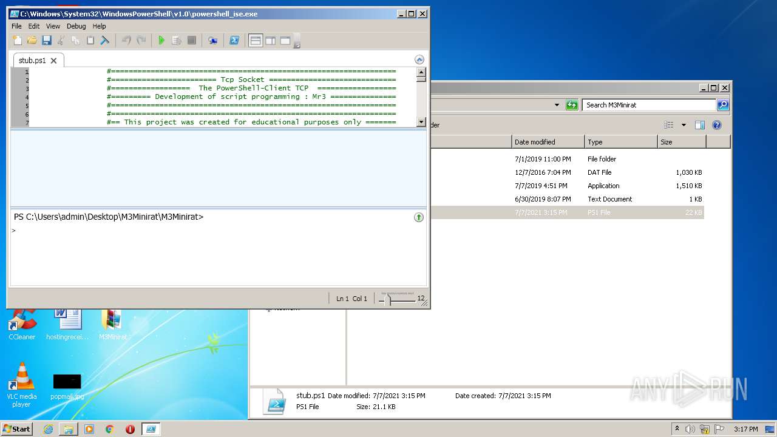Toggle the preview pane in Explorer

(x=700, y=125)
